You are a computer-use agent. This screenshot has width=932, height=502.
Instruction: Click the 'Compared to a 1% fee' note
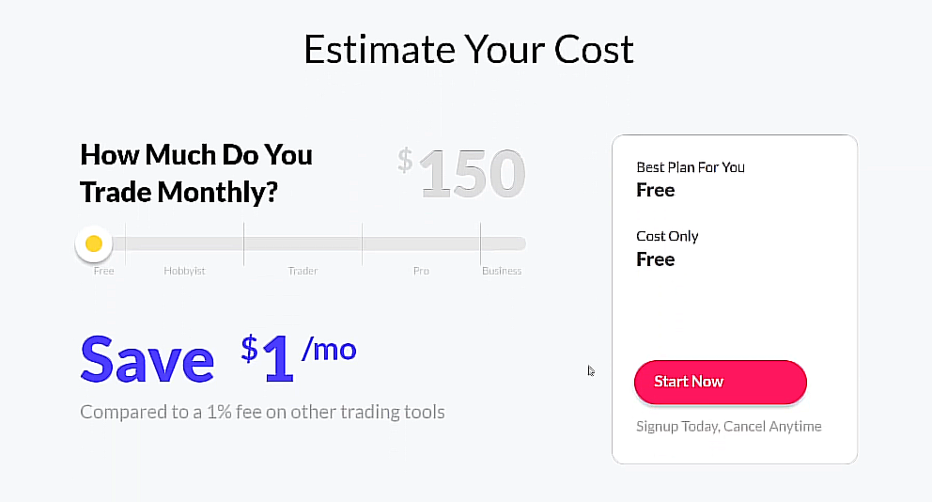(x=262, y=412)
